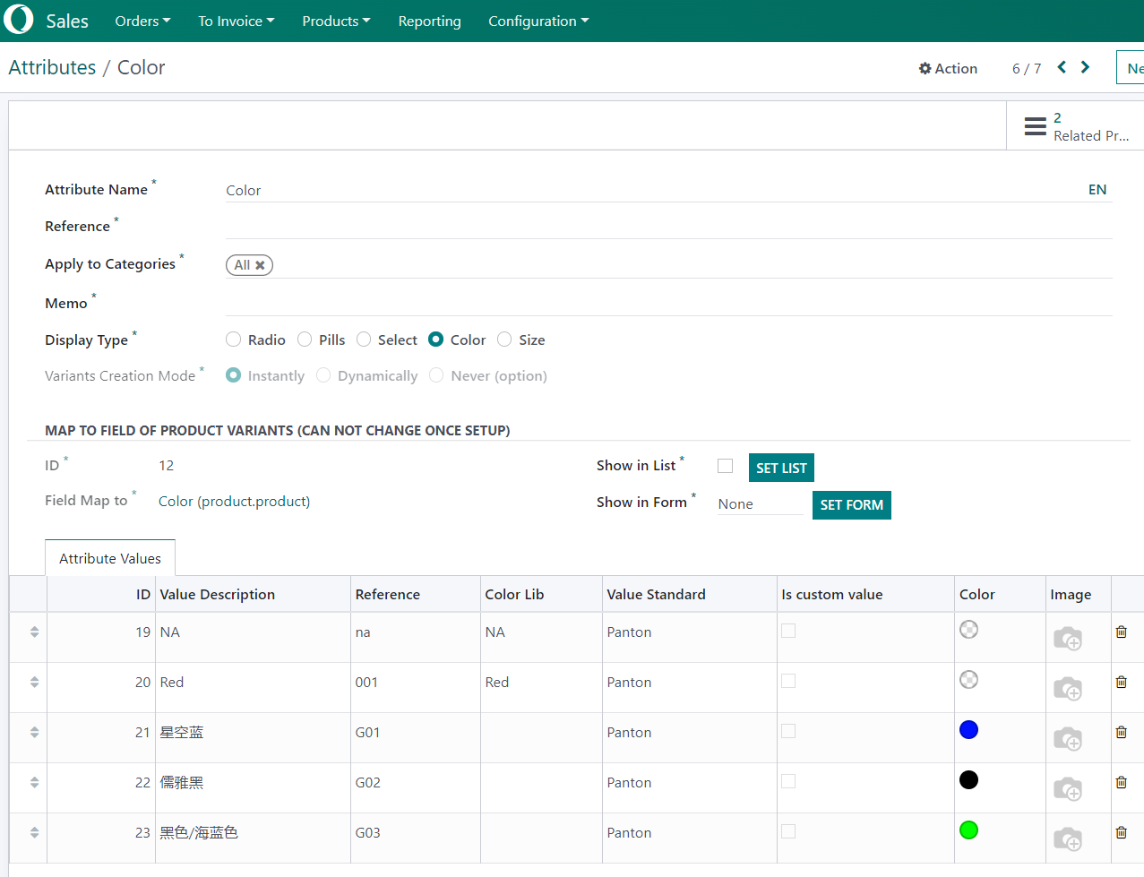This screenshot has height=877, width=1144.
Task: Go to the next record arrow
Action: click(1085, 67)
